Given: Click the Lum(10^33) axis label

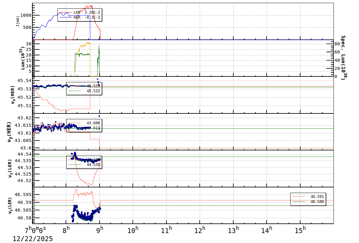Looking at the screenshot, I should click(22, 58).
